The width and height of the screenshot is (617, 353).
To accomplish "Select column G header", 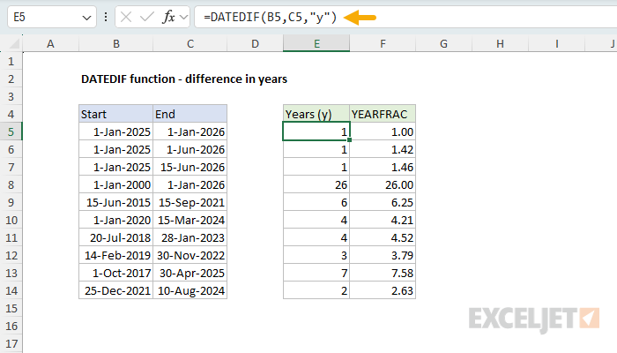I will [x=443, y=43].
